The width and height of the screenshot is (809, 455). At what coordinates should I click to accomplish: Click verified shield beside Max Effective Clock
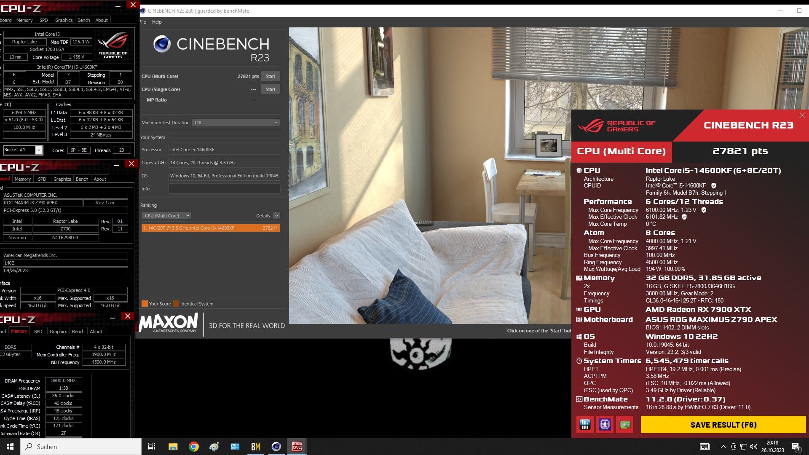coord(684,217)
